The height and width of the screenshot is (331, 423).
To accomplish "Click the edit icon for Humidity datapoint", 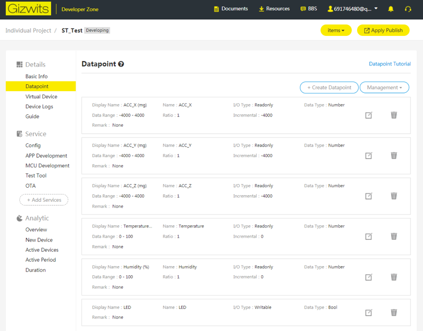I will point(368,277).
